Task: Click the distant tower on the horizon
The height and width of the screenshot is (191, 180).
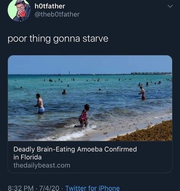Action: 69,73
